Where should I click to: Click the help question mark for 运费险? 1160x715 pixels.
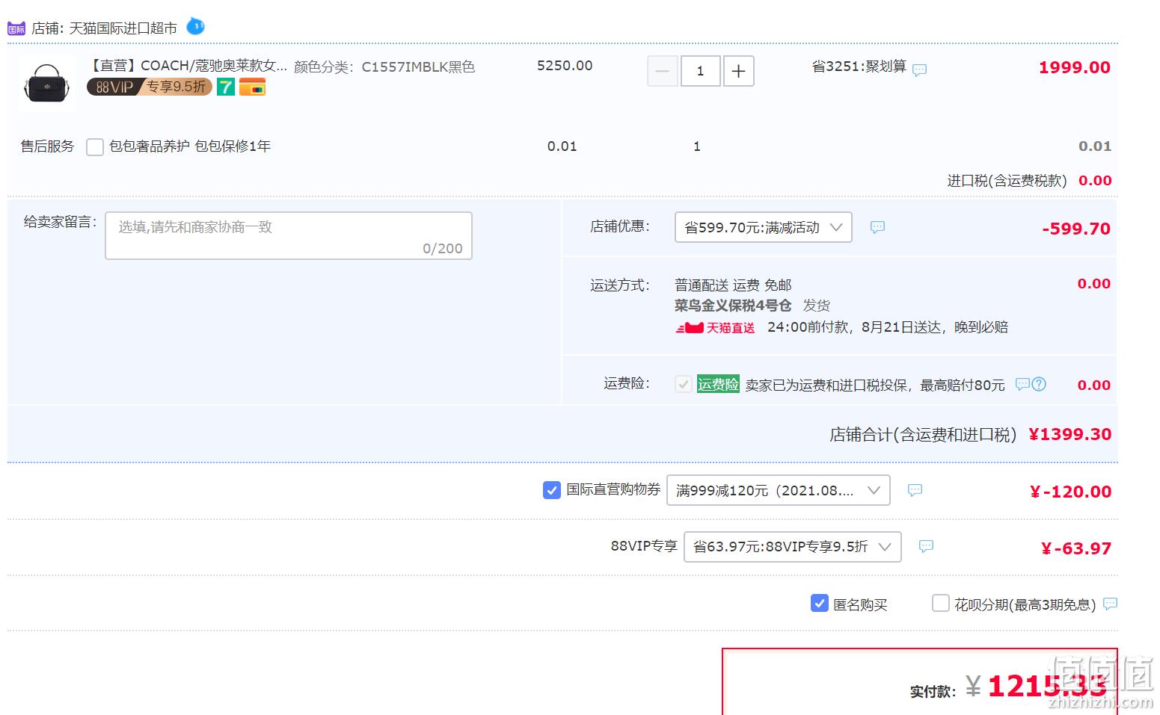coord(1039,384)
